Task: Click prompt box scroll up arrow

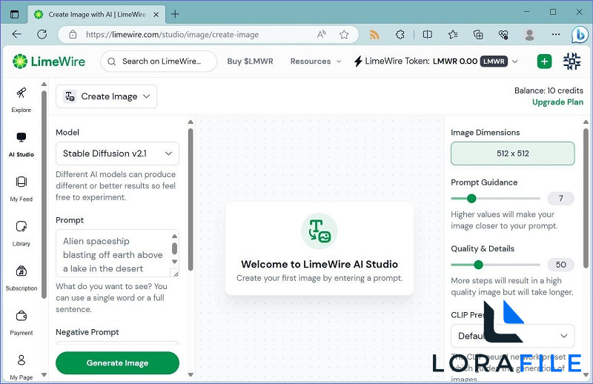Action: (174, 236)
